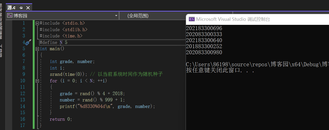Click the pin icon on 源.c tab

(x=21, y=8)
